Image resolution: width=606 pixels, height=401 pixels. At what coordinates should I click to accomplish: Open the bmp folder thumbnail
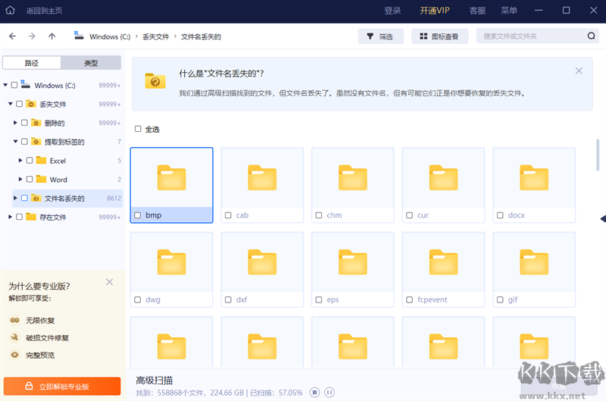(172, 178)
